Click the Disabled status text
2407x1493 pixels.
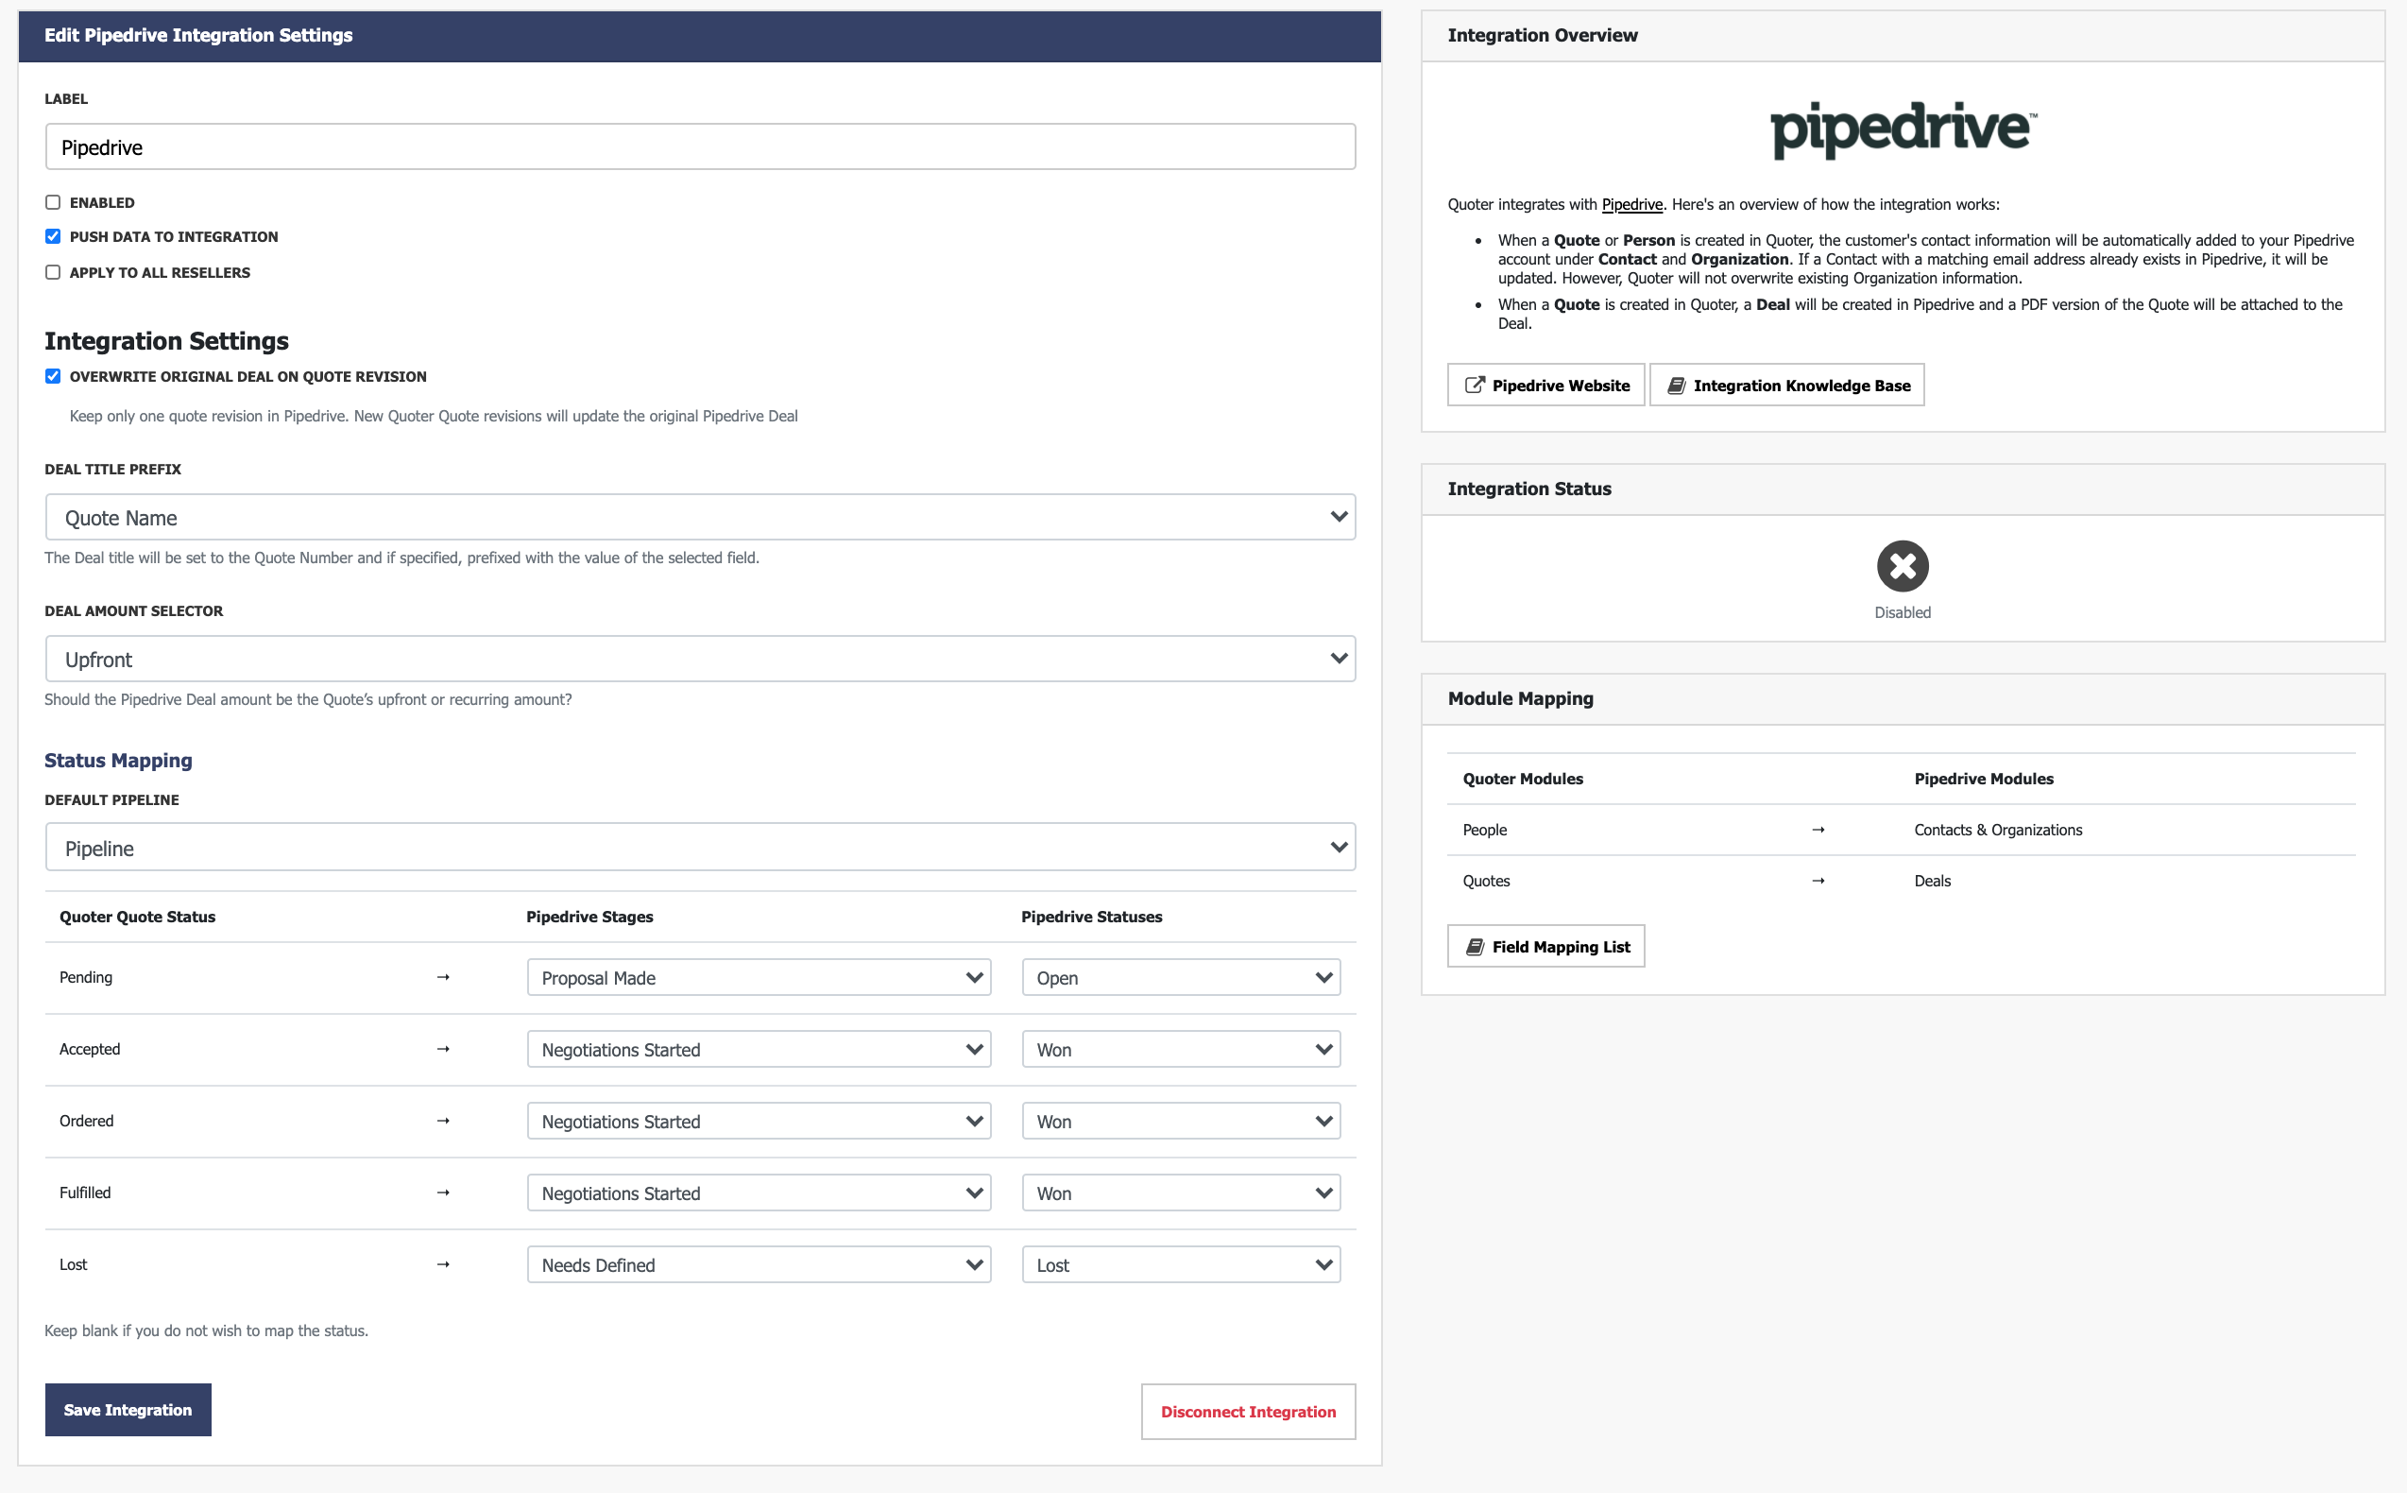[1902, 612]
